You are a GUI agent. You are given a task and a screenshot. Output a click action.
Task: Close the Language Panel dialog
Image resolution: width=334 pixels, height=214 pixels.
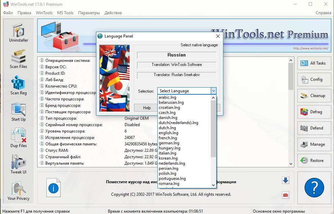(x=218, y=36)
